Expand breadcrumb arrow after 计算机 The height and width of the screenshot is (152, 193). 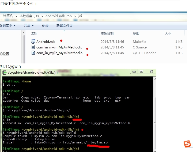pos(16,16)
